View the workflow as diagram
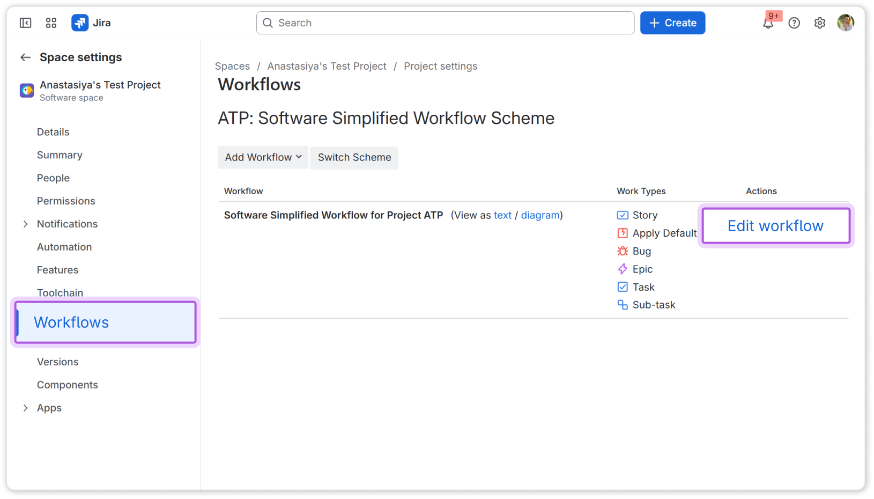Screen dimensions: 874x499 (x=540, y=215)
